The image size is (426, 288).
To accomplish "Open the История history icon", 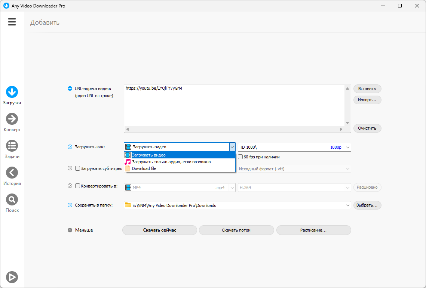I will 12,173.
